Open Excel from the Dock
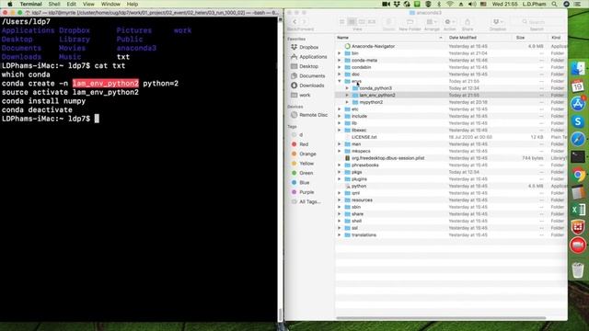 click(x=578, y=210)
